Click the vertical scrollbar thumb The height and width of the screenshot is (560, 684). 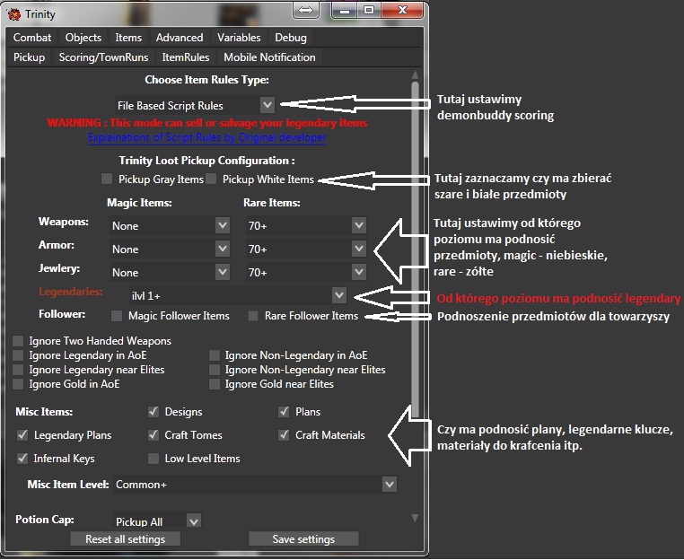point(415,249)
